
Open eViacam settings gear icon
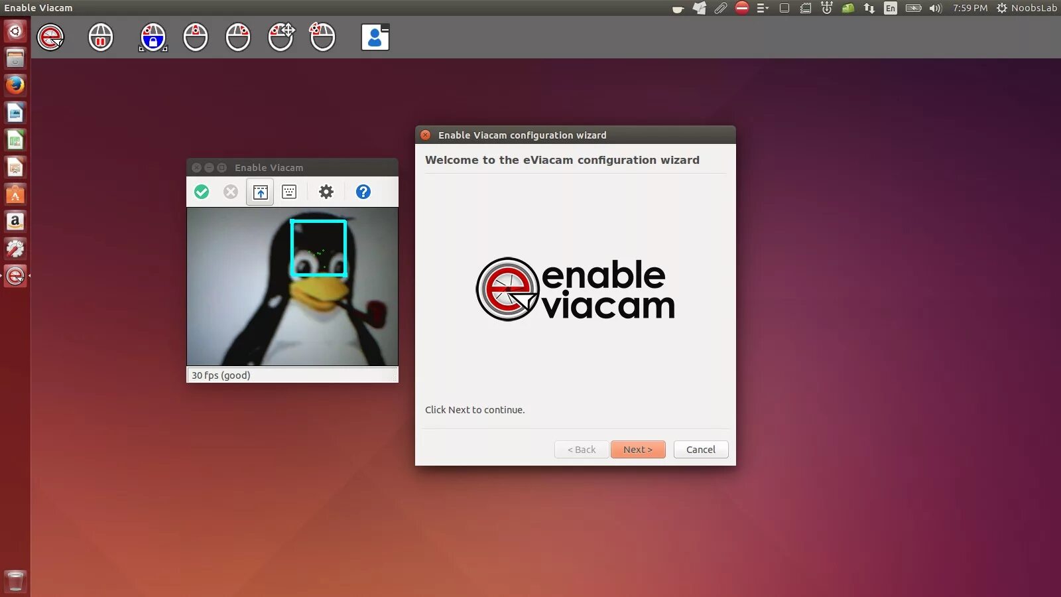326,192
